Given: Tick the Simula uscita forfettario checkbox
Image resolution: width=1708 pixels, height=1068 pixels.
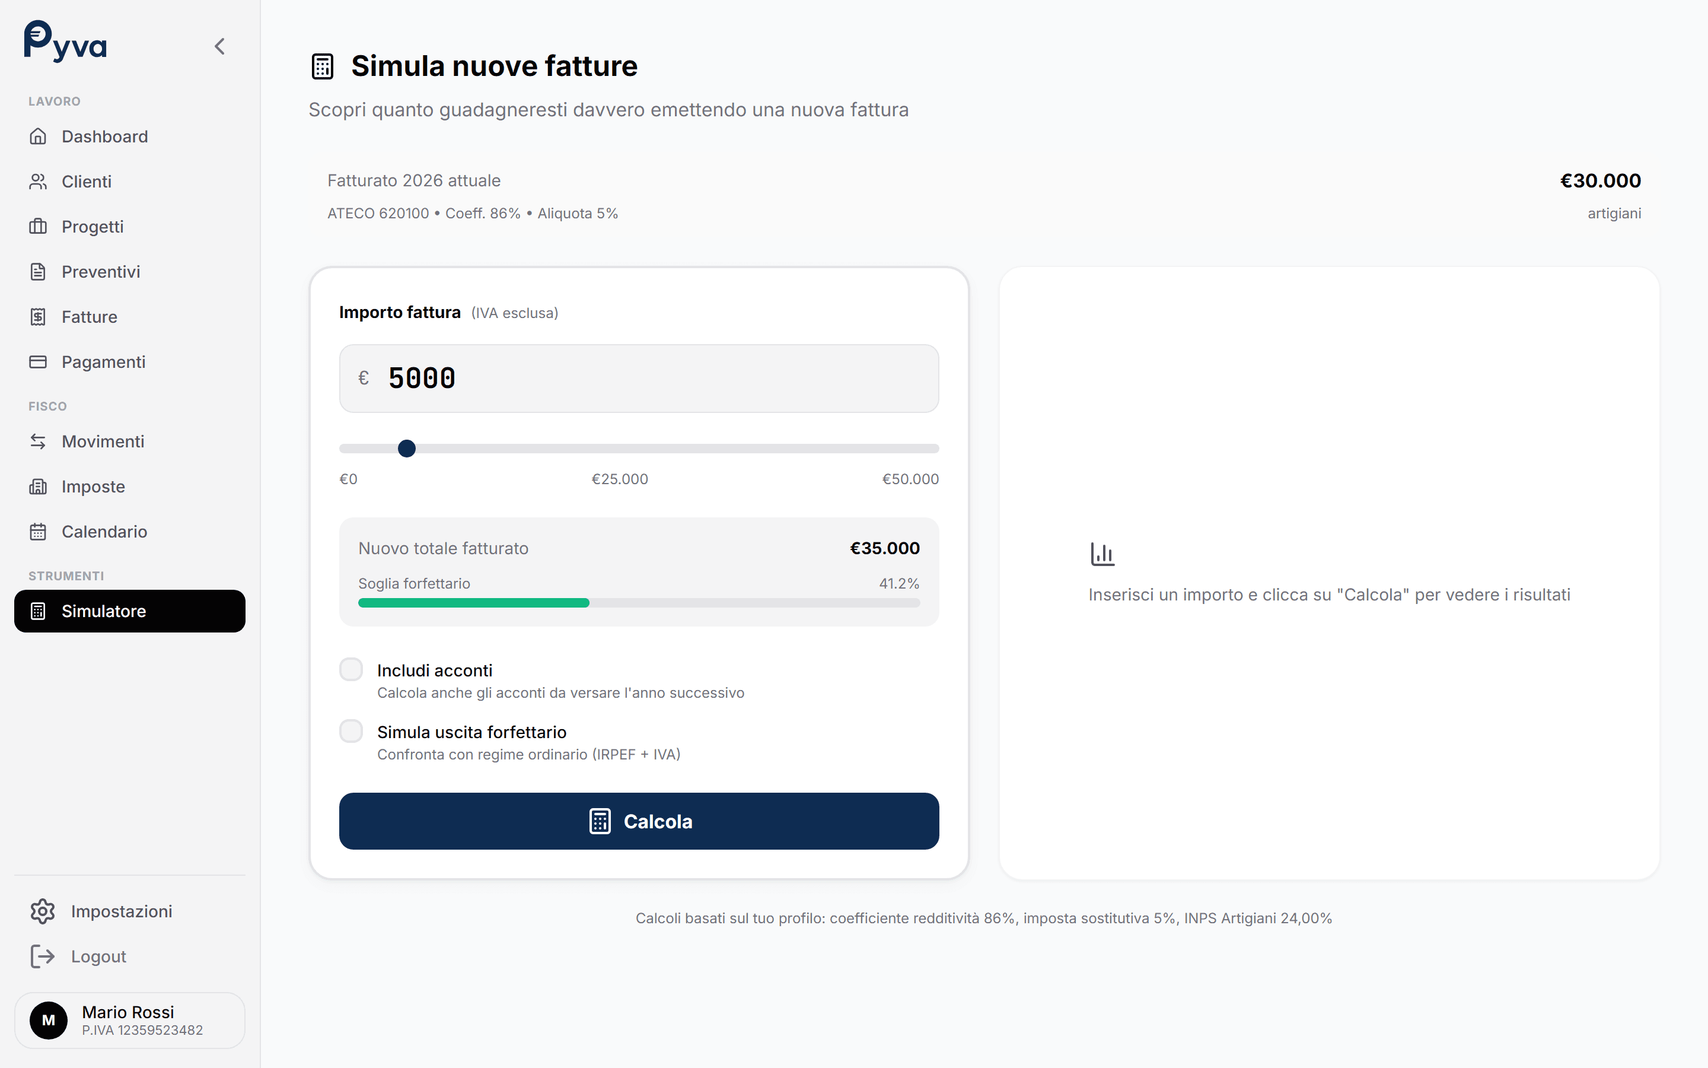Looking at the screenshot, I should (x=350, y=731).
